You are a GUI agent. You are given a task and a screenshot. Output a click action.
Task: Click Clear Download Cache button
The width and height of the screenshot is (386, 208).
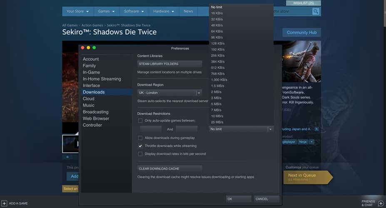[x=169, y=168]
